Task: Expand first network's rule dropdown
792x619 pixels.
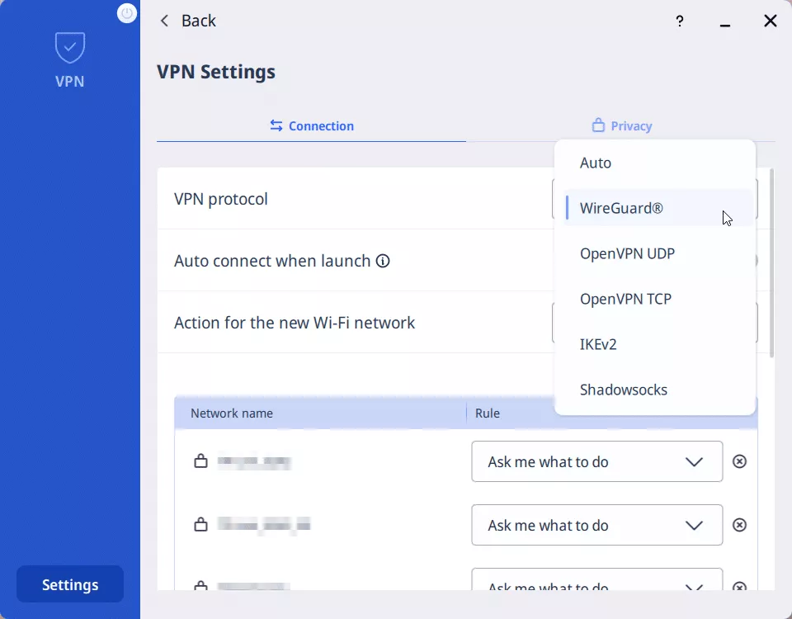Action: [596, 461]
